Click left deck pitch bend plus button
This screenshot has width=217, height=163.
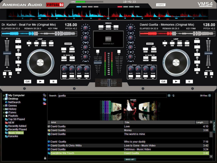(10, 73)
